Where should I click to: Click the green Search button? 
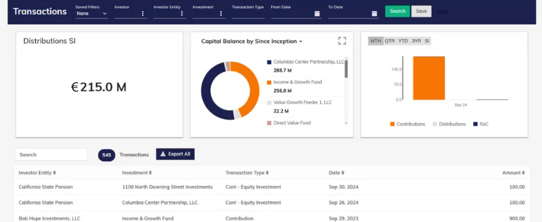pyautogui.click(x=398, y=11)
